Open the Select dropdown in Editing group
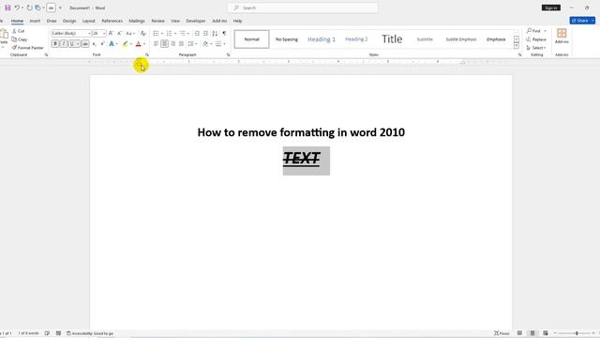Viewport: 600px width, 338px height. [x=536, y=48]
